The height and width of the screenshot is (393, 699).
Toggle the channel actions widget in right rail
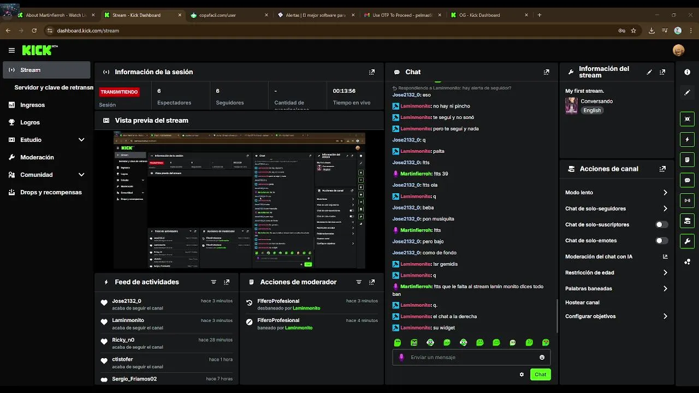687,221
